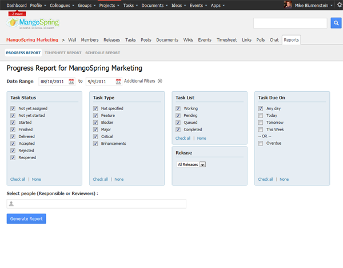This screenshot has height=268, width=343.
Task: Click Check all under Task List
Action: [x=183, y=139]
